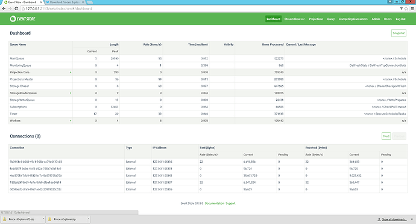
Task: Bookmark the page with the star icon
Action: click(406, 8)
